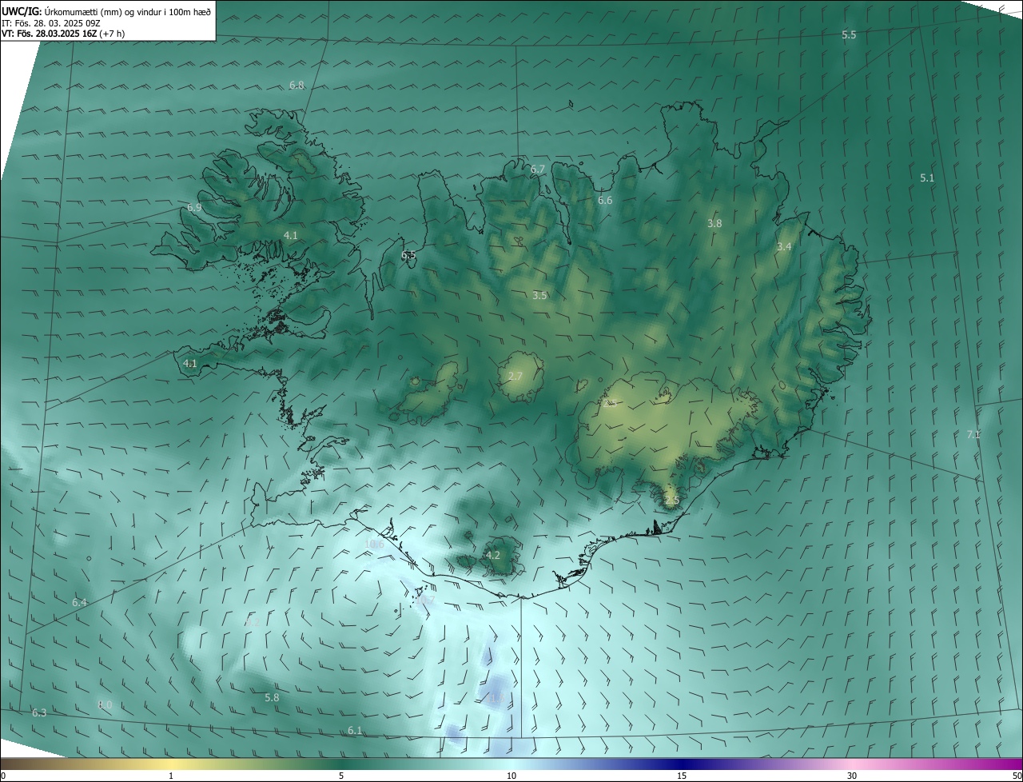1023x782 pixels.
Task: Click the 6.6 value label
Action: tap(605, 200)
